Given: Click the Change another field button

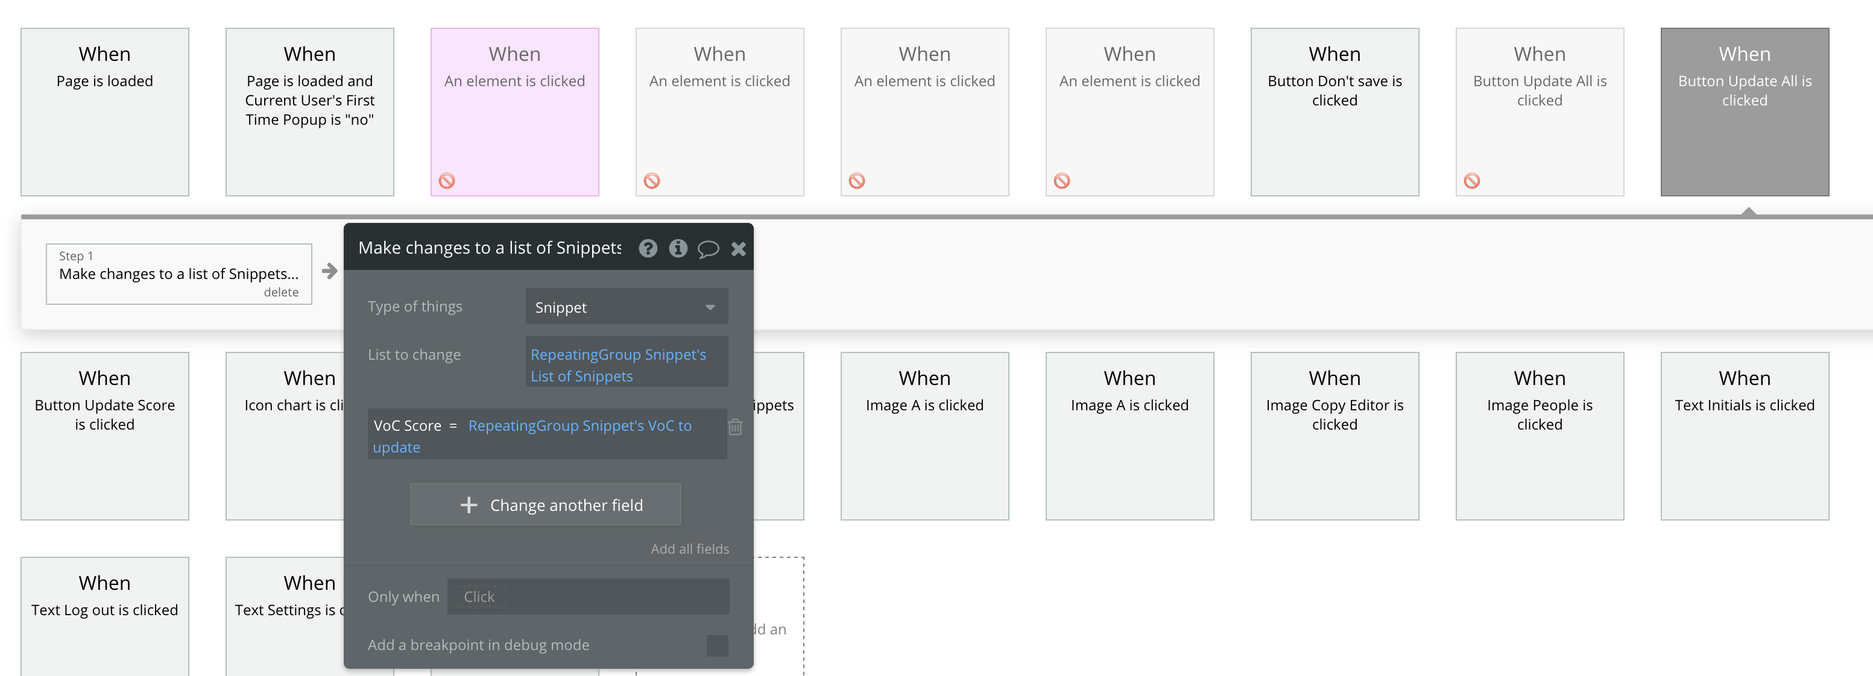Looking at the screenshot, I should tap(545, 505).
